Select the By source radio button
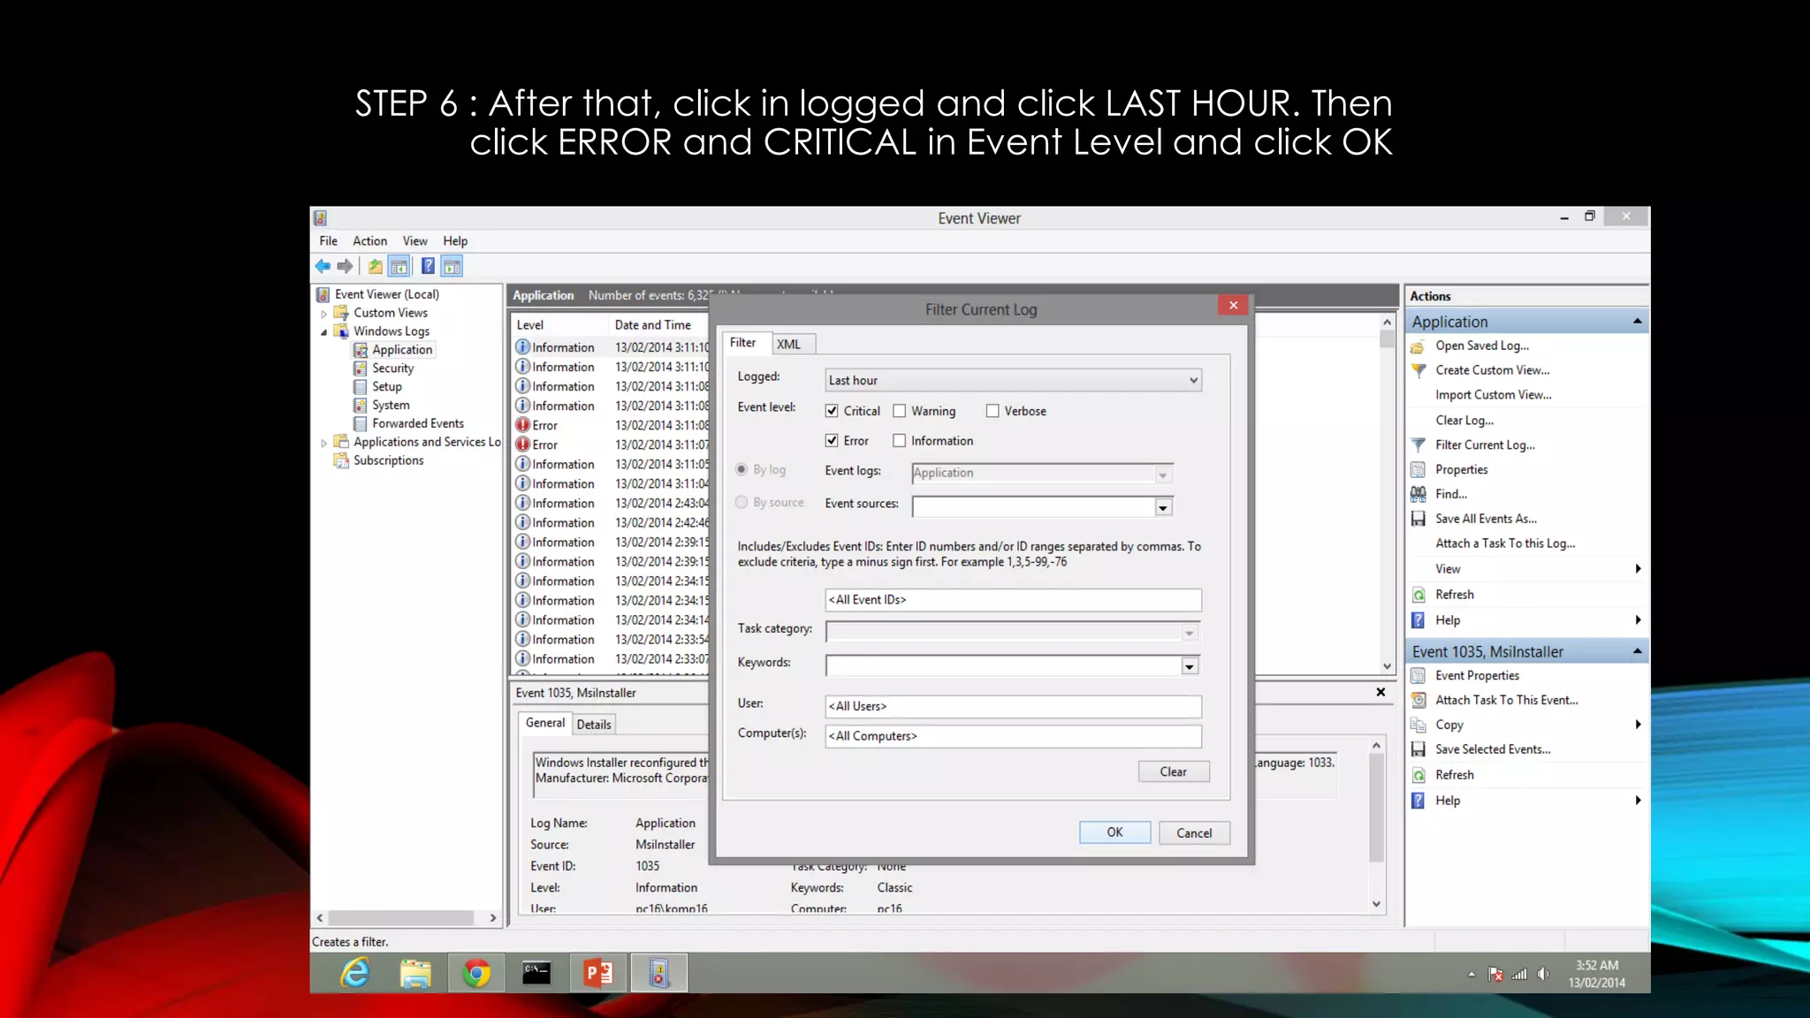Screen dimensions: 1810x1018 741,502
